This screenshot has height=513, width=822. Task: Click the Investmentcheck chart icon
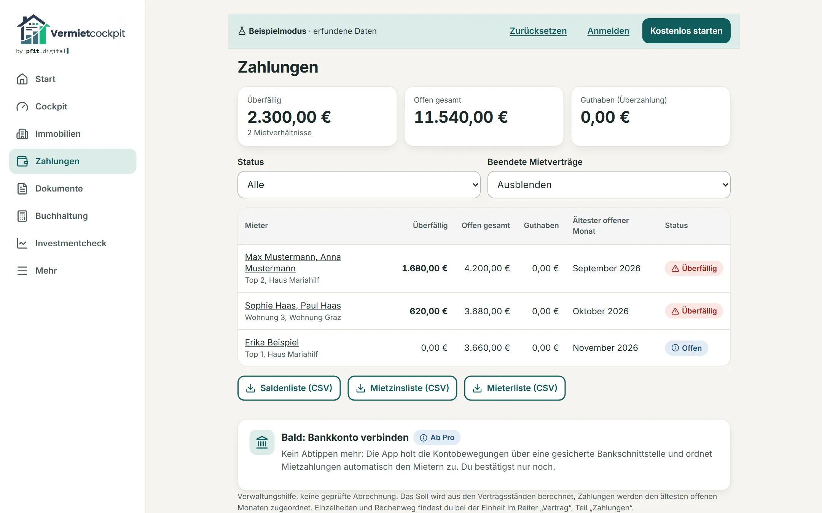pos(22,243)
